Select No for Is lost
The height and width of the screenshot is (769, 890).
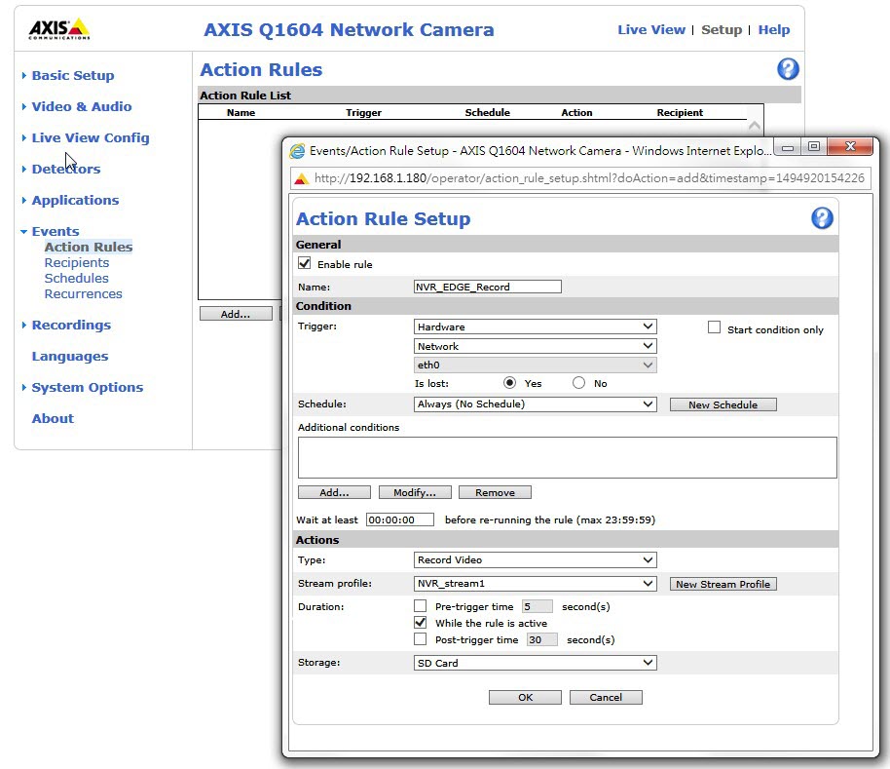tap(578, 383)
